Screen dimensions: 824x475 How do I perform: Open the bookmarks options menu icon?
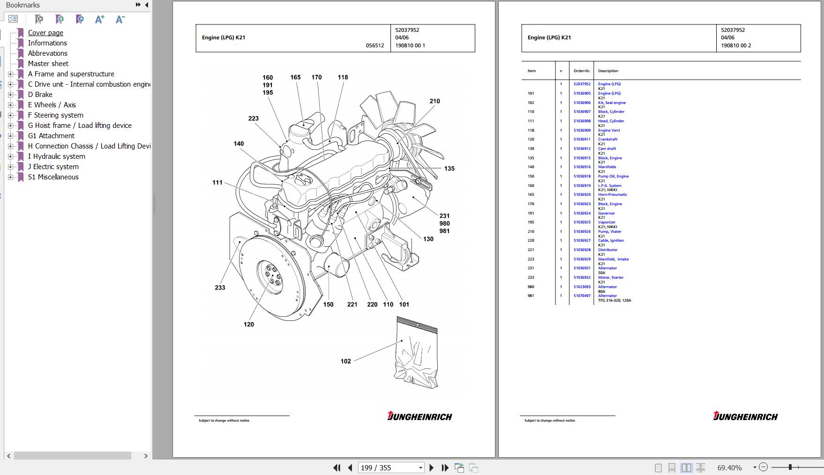pyautogui.click(x=13, y=19)
